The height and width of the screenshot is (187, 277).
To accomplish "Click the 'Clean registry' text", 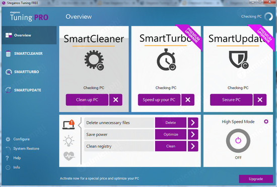I will pos(99,146).
